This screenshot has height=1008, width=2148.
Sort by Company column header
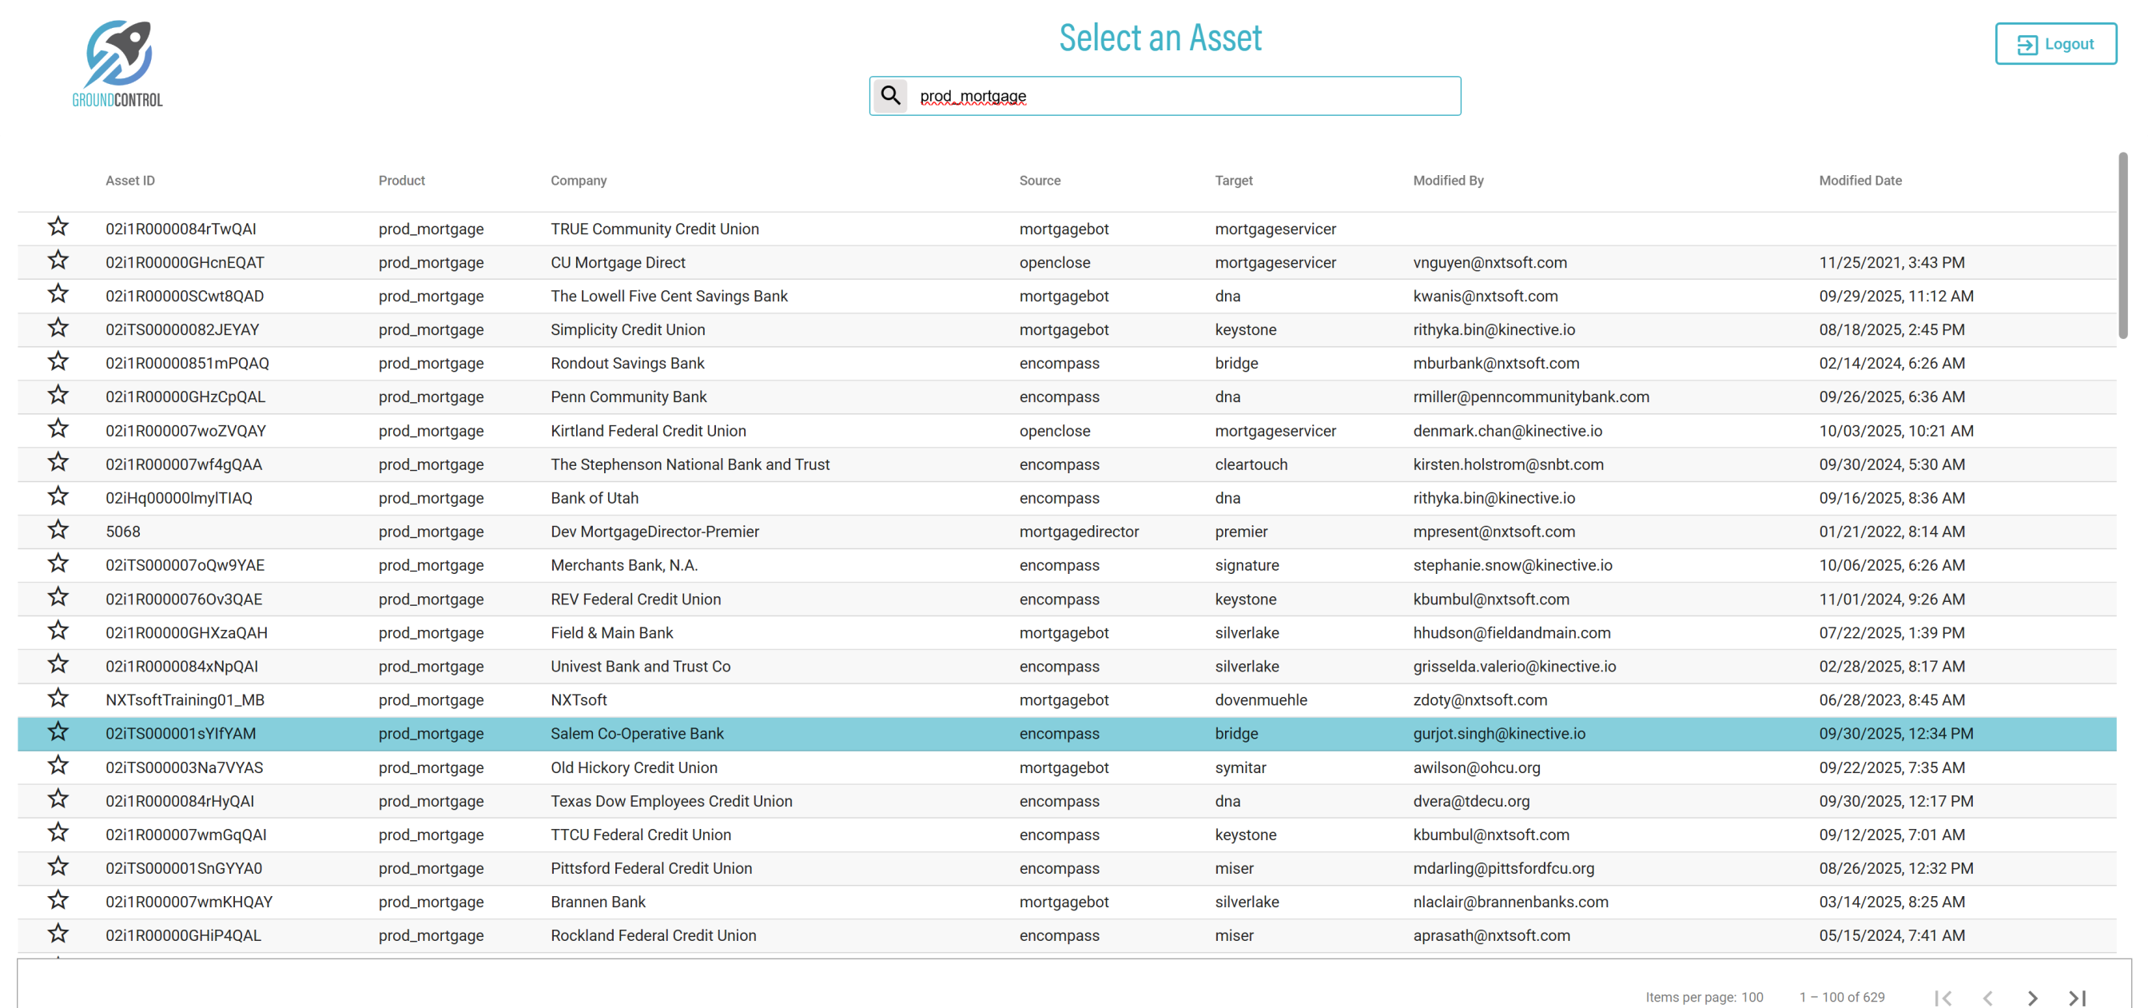coord(578,180)
